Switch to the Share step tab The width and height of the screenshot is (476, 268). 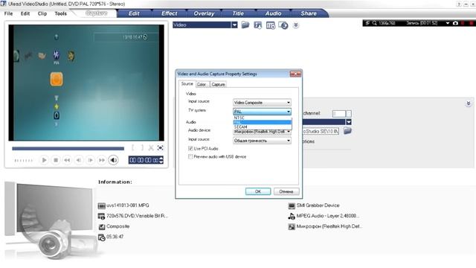[x=309, y=13]
